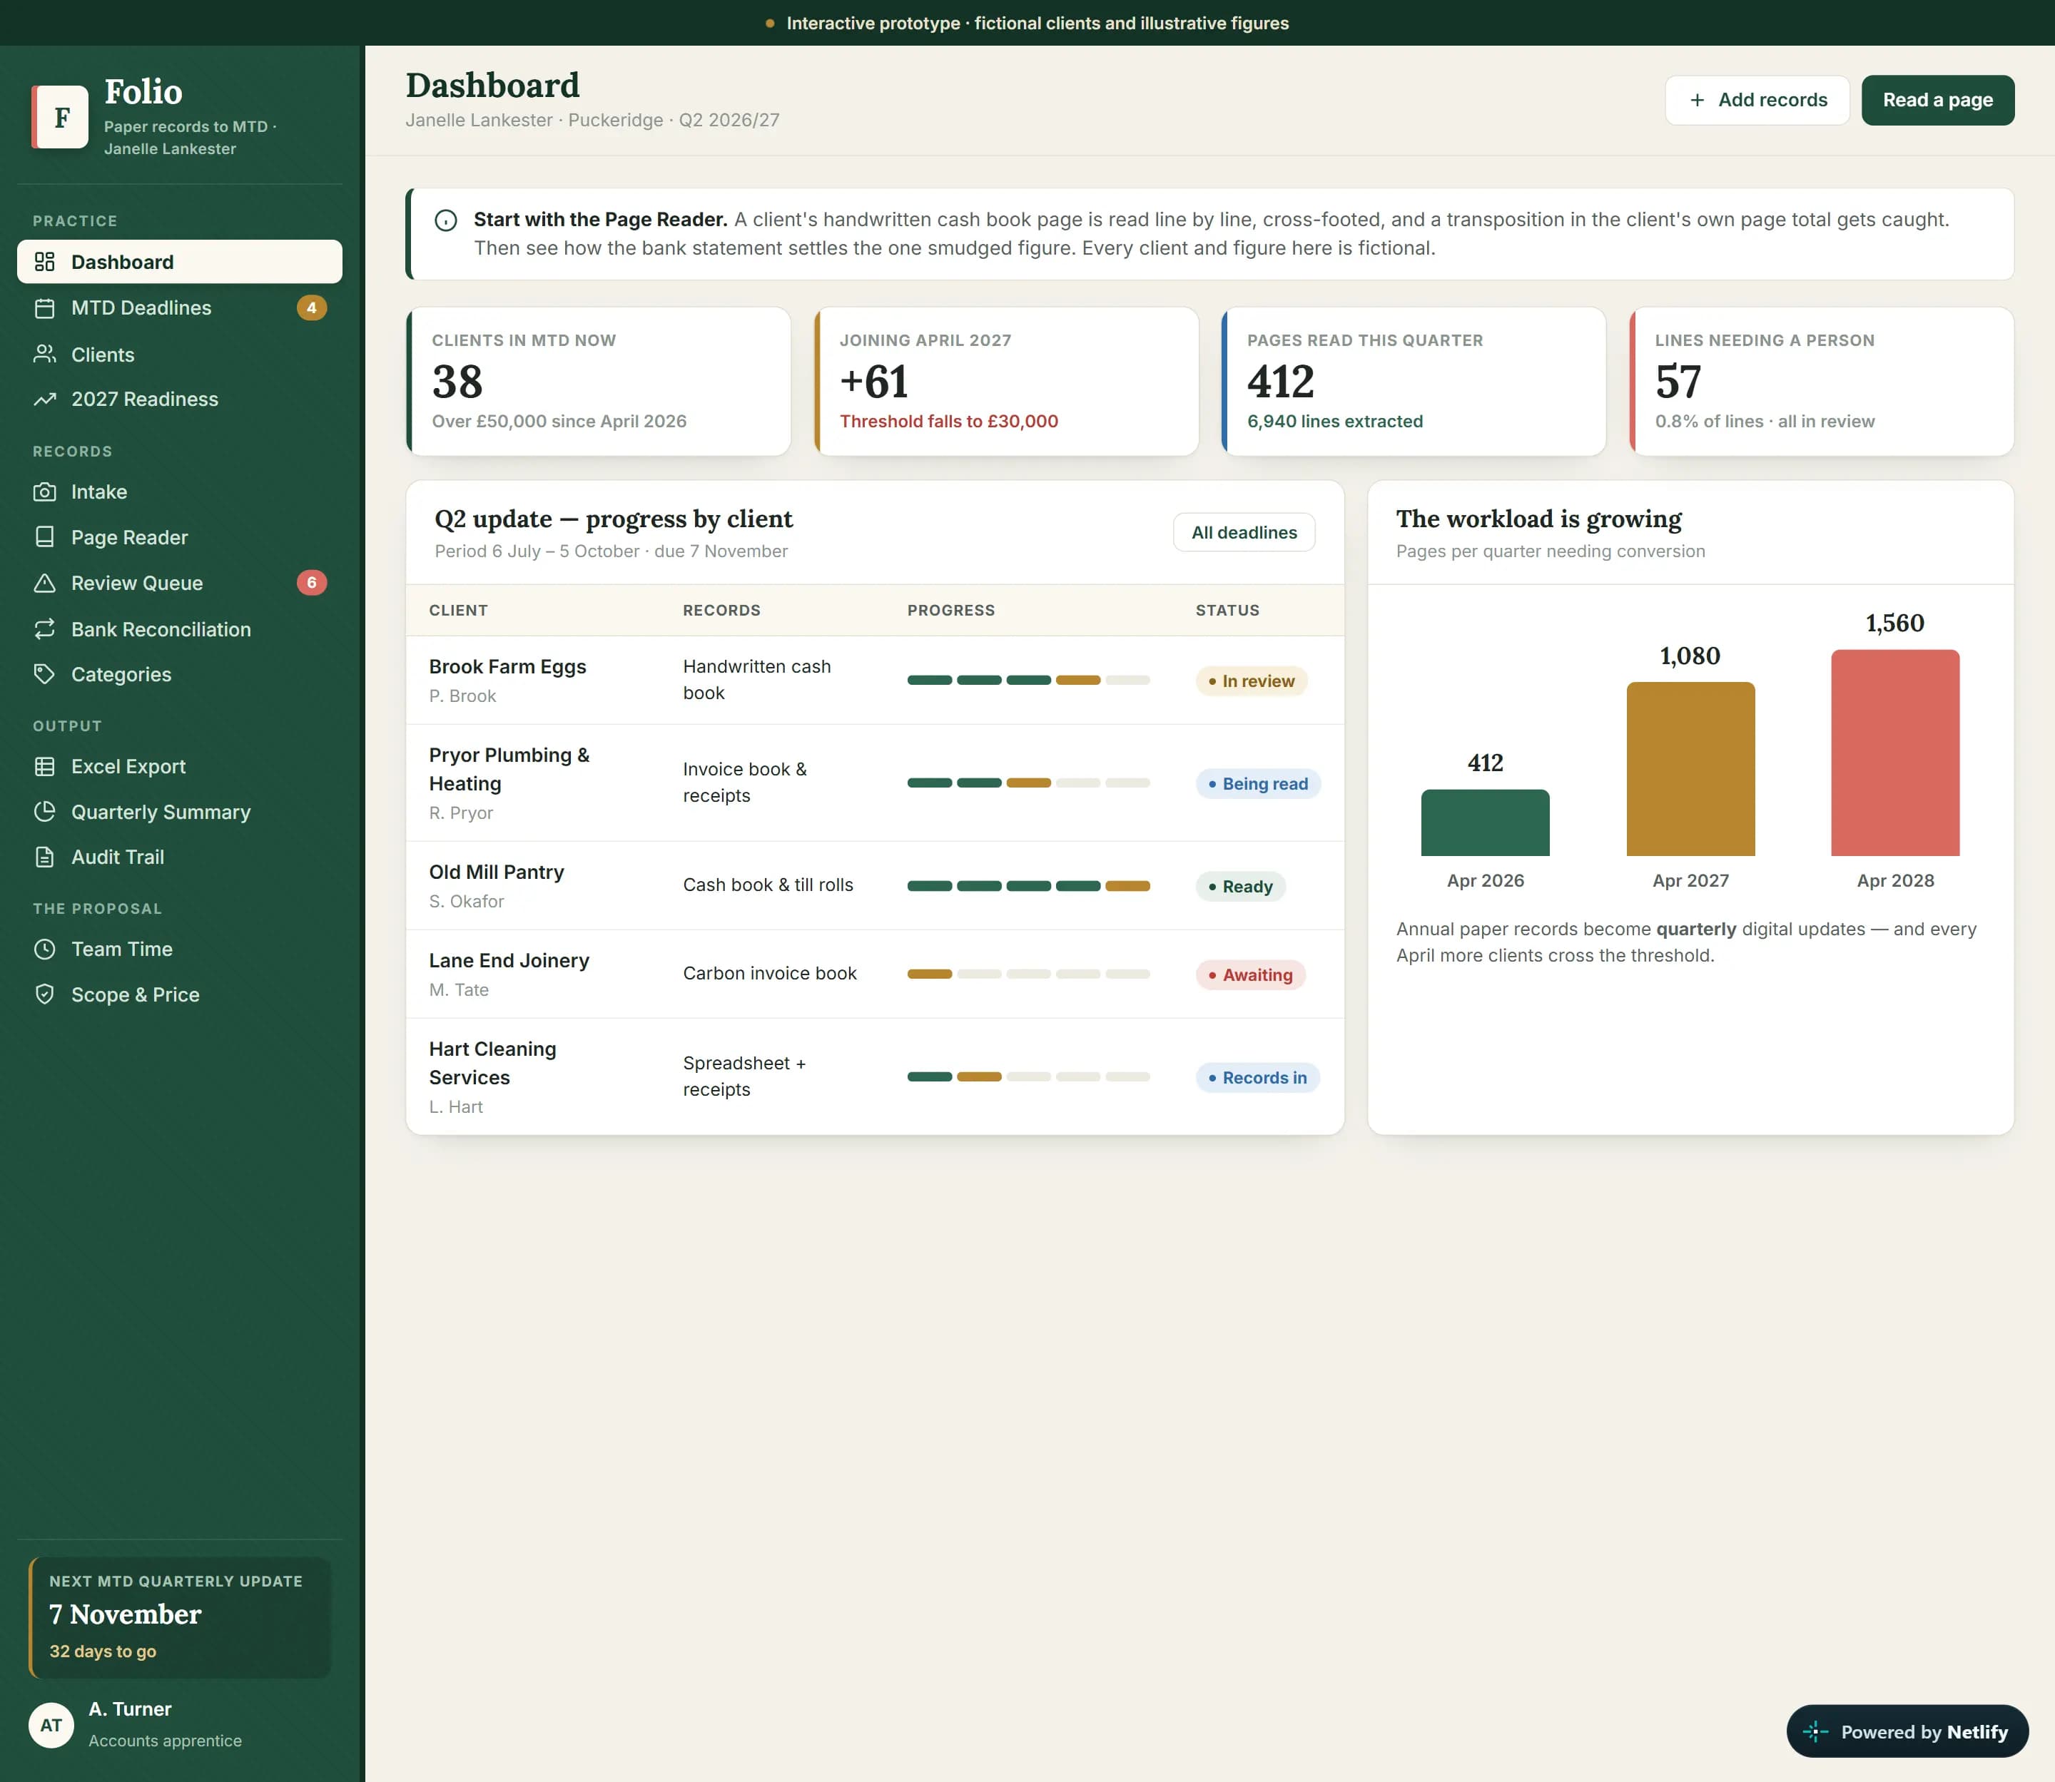Click the Quarterly Summary pie chart icon
This screenshot has width=2055, height=1782.
click(45, 811)
